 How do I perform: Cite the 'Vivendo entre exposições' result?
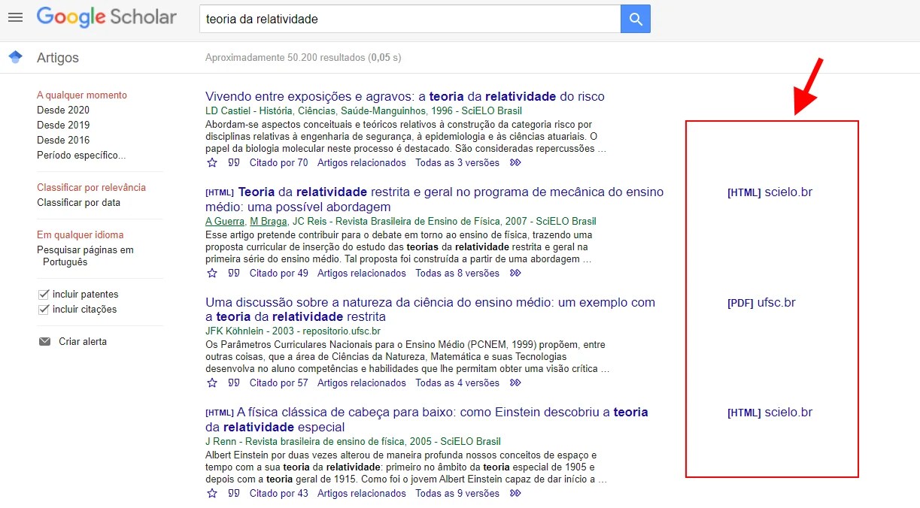(234, 162)
